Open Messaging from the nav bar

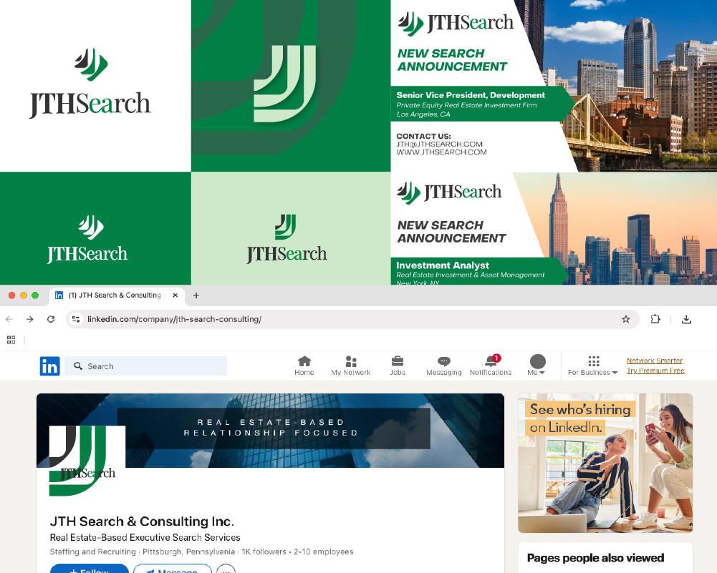pos(444,366)
